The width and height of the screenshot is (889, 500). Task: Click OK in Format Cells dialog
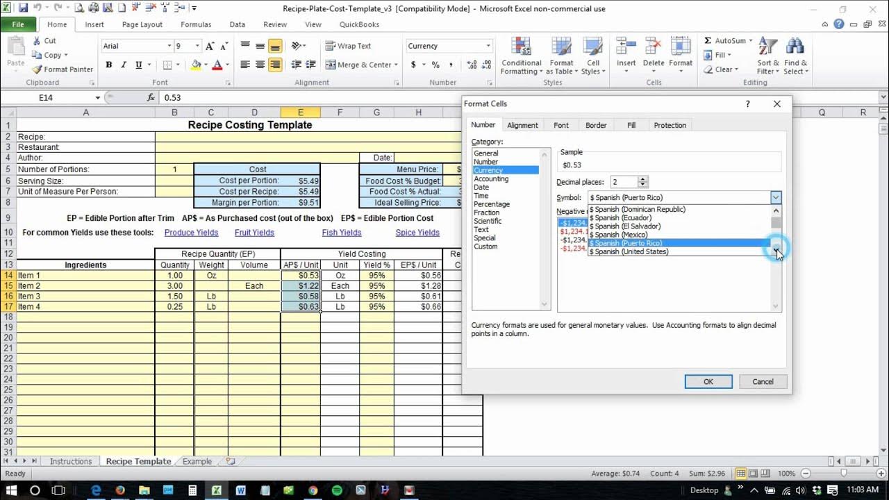coord(708,381)
